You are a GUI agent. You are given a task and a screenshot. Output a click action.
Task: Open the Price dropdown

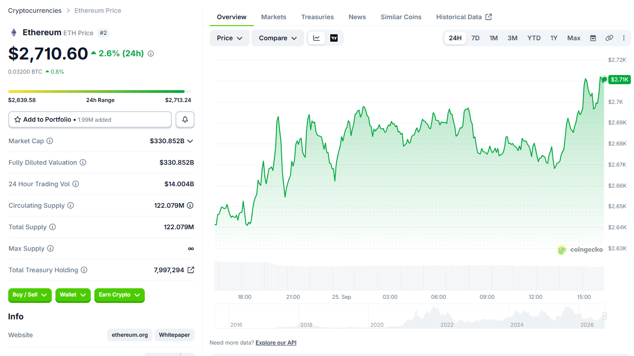pos(230,38)
